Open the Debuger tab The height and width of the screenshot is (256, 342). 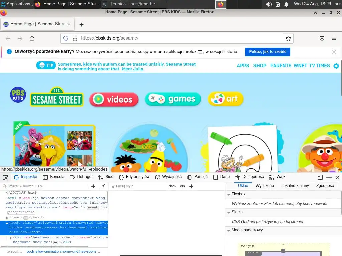pos(81,177)
